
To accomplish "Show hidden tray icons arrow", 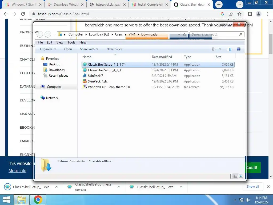I will (235, 200).
